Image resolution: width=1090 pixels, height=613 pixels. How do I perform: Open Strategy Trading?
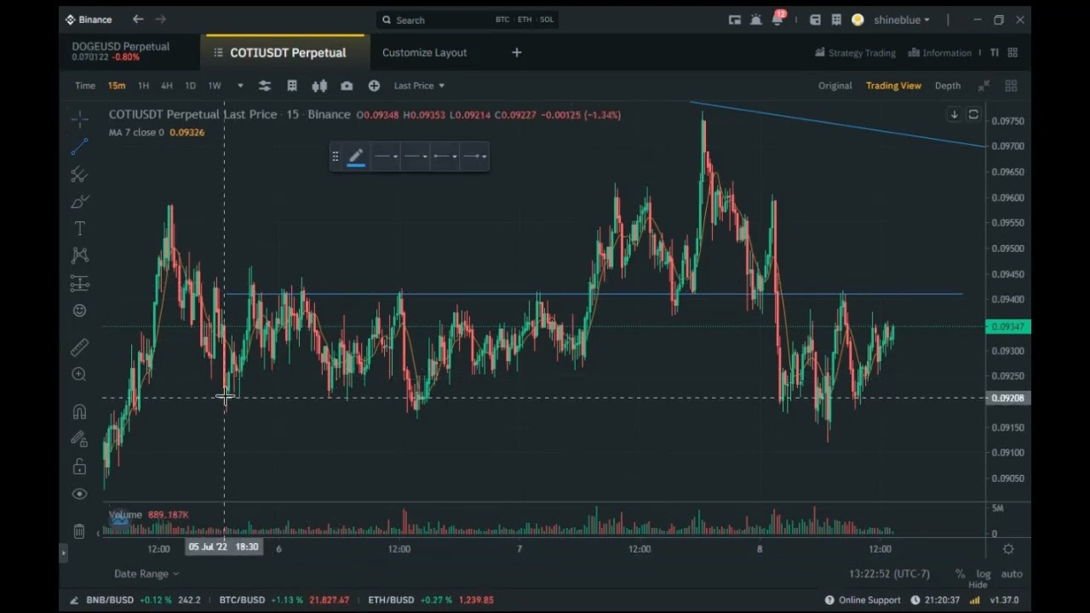coord(855,52)
